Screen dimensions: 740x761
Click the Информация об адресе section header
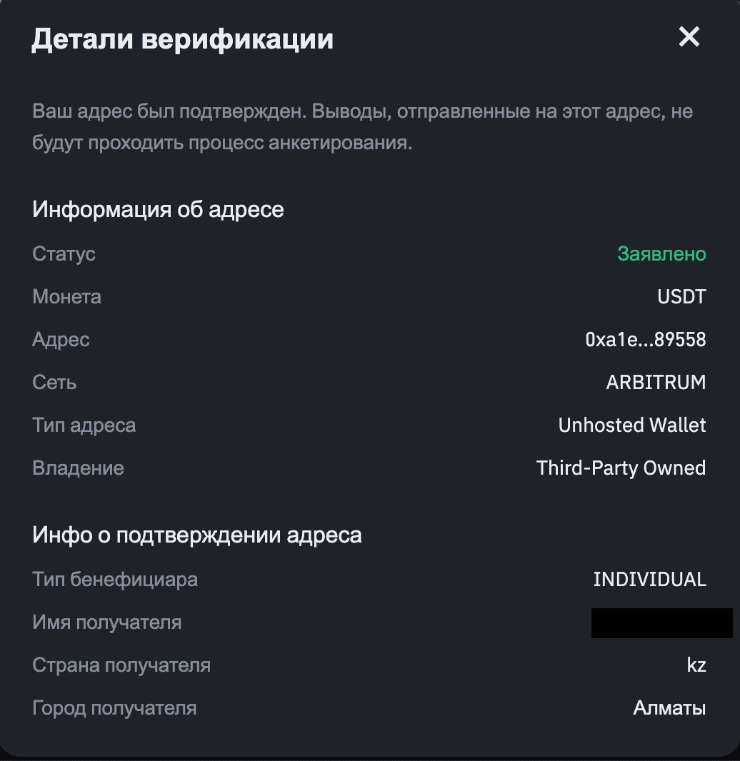tap(157, 209)
